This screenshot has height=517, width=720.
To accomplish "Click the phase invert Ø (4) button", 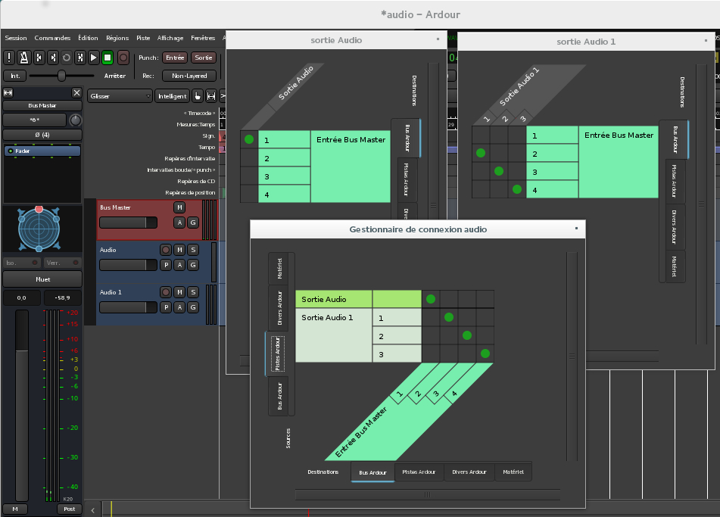I will pyautogui.click(x=42, y=135).
